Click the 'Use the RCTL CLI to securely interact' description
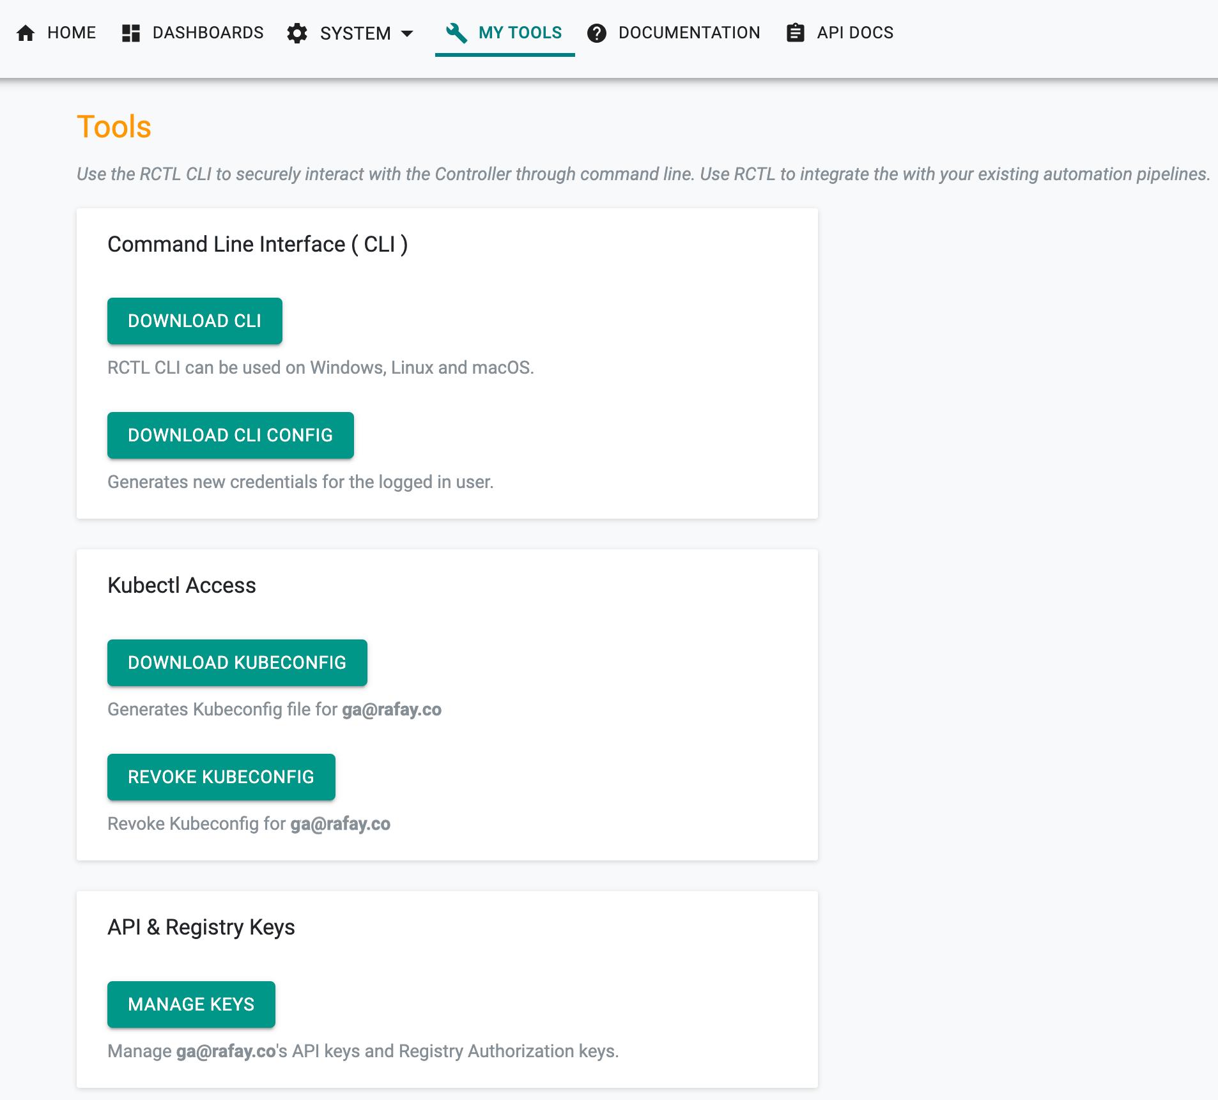 pyautogui.click(x=644, y=174)
